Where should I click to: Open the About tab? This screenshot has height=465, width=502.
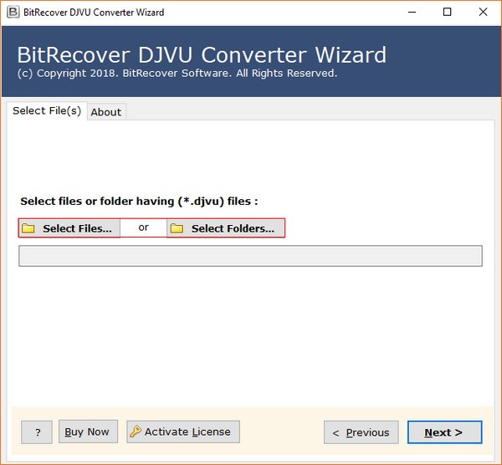106,112
